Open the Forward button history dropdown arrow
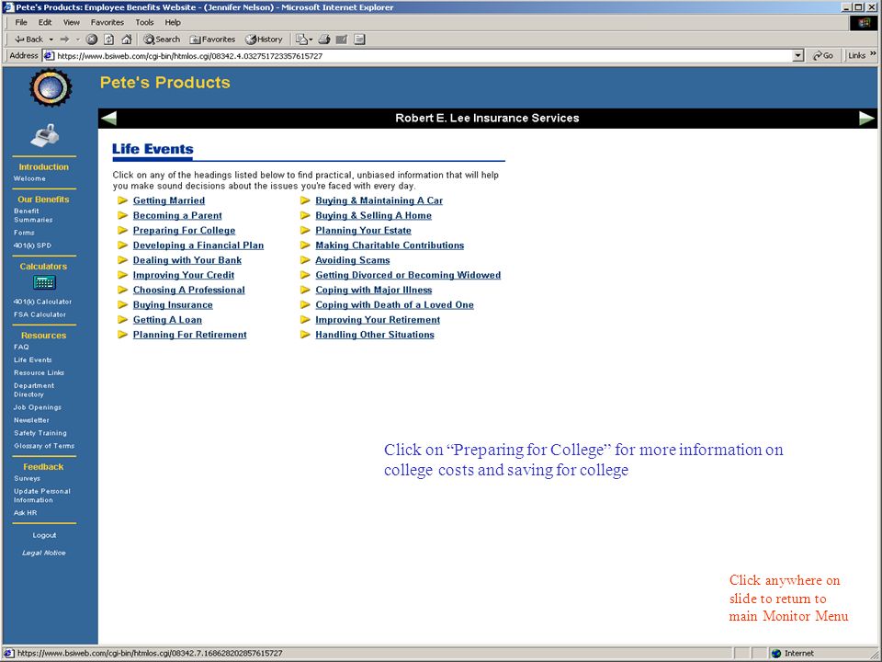The height and width of the screenshot is (662, 882). point(77,40)
